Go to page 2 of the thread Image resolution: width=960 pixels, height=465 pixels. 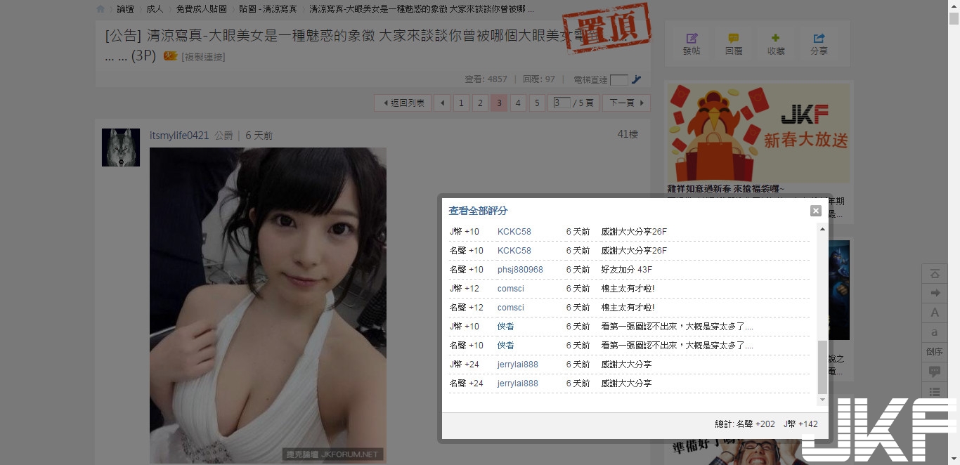(x=480, y=103)
